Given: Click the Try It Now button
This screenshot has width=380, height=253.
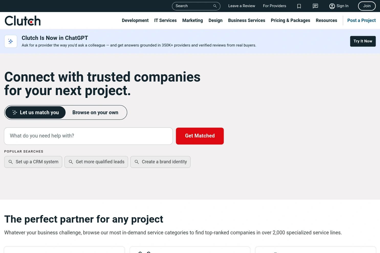Looking at the screenshot, I should [x=363, y=41].
